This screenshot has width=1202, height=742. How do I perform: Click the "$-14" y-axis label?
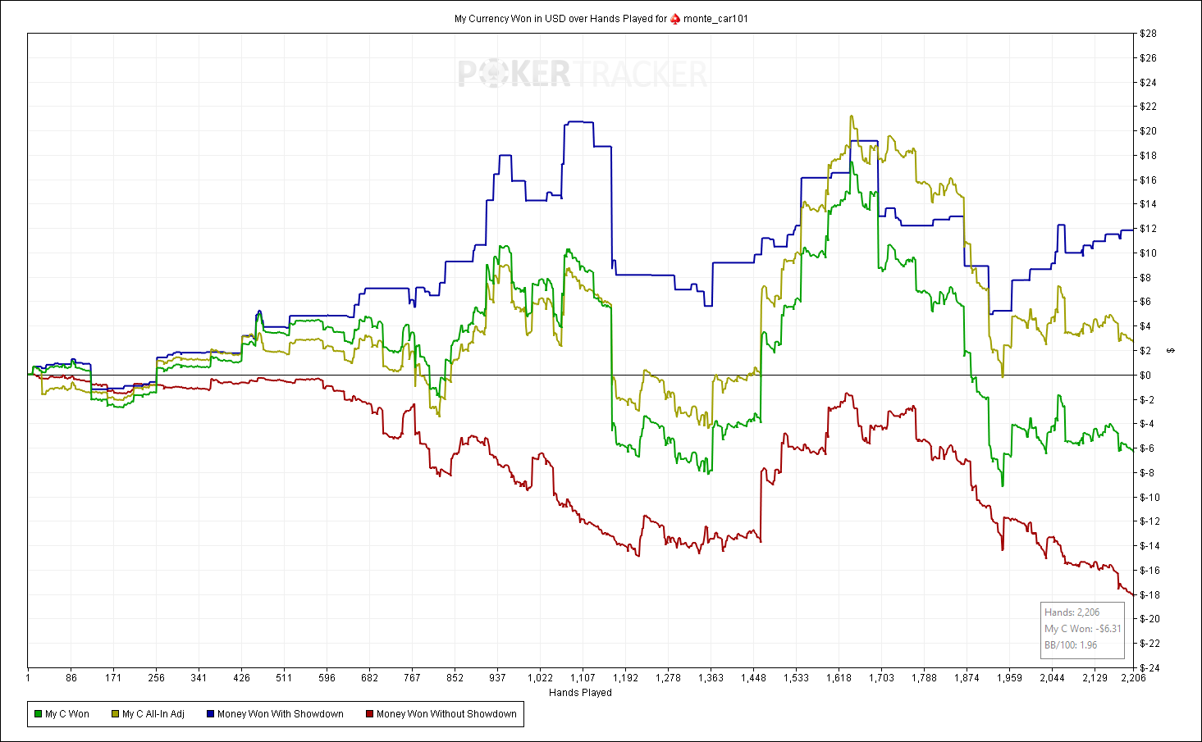(1149, 546)
